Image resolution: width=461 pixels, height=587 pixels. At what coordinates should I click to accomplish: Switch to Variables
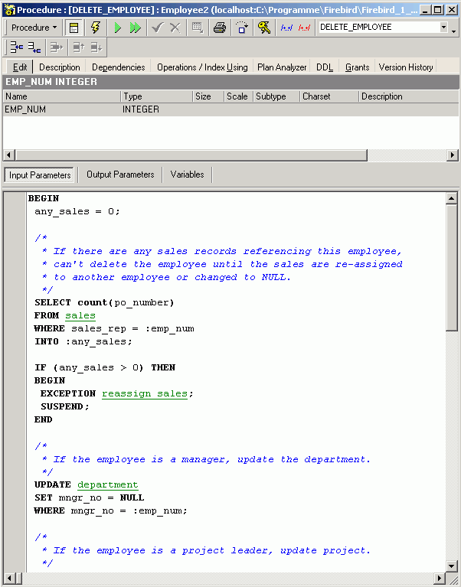(187, 174)
